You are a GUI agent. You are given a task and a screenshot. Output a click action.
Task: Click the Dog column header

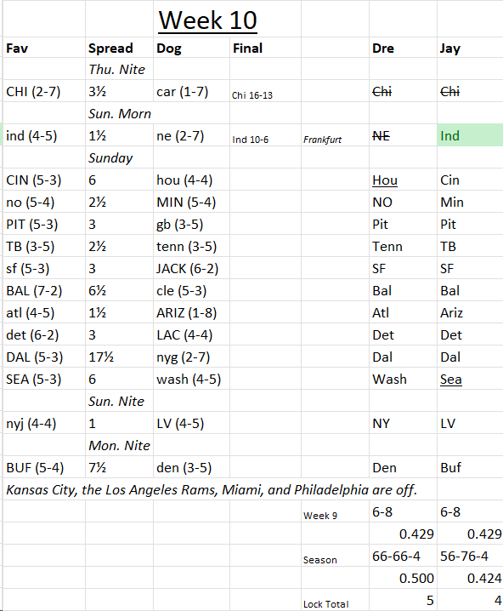[x=191, y=48]
